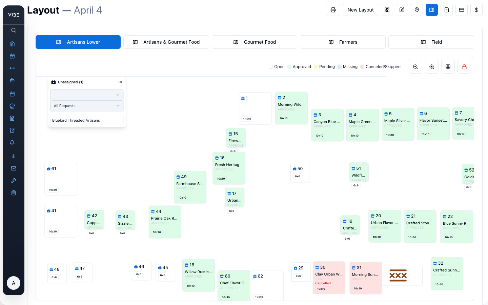This screenshot has height=305, width=488.
Task: Open notifications bell in sidebar
Action: [x=12, y=143]
